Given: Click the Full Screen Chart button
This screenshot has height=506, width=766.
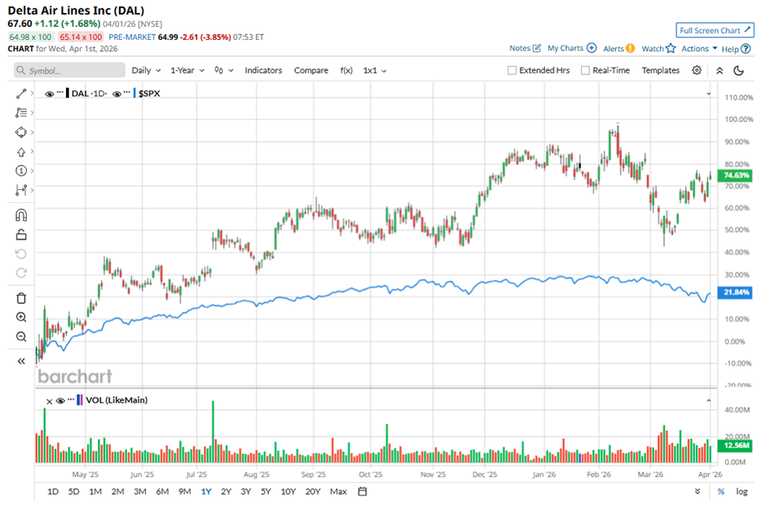Looking at the screenshot, I should tap(714, 30).
